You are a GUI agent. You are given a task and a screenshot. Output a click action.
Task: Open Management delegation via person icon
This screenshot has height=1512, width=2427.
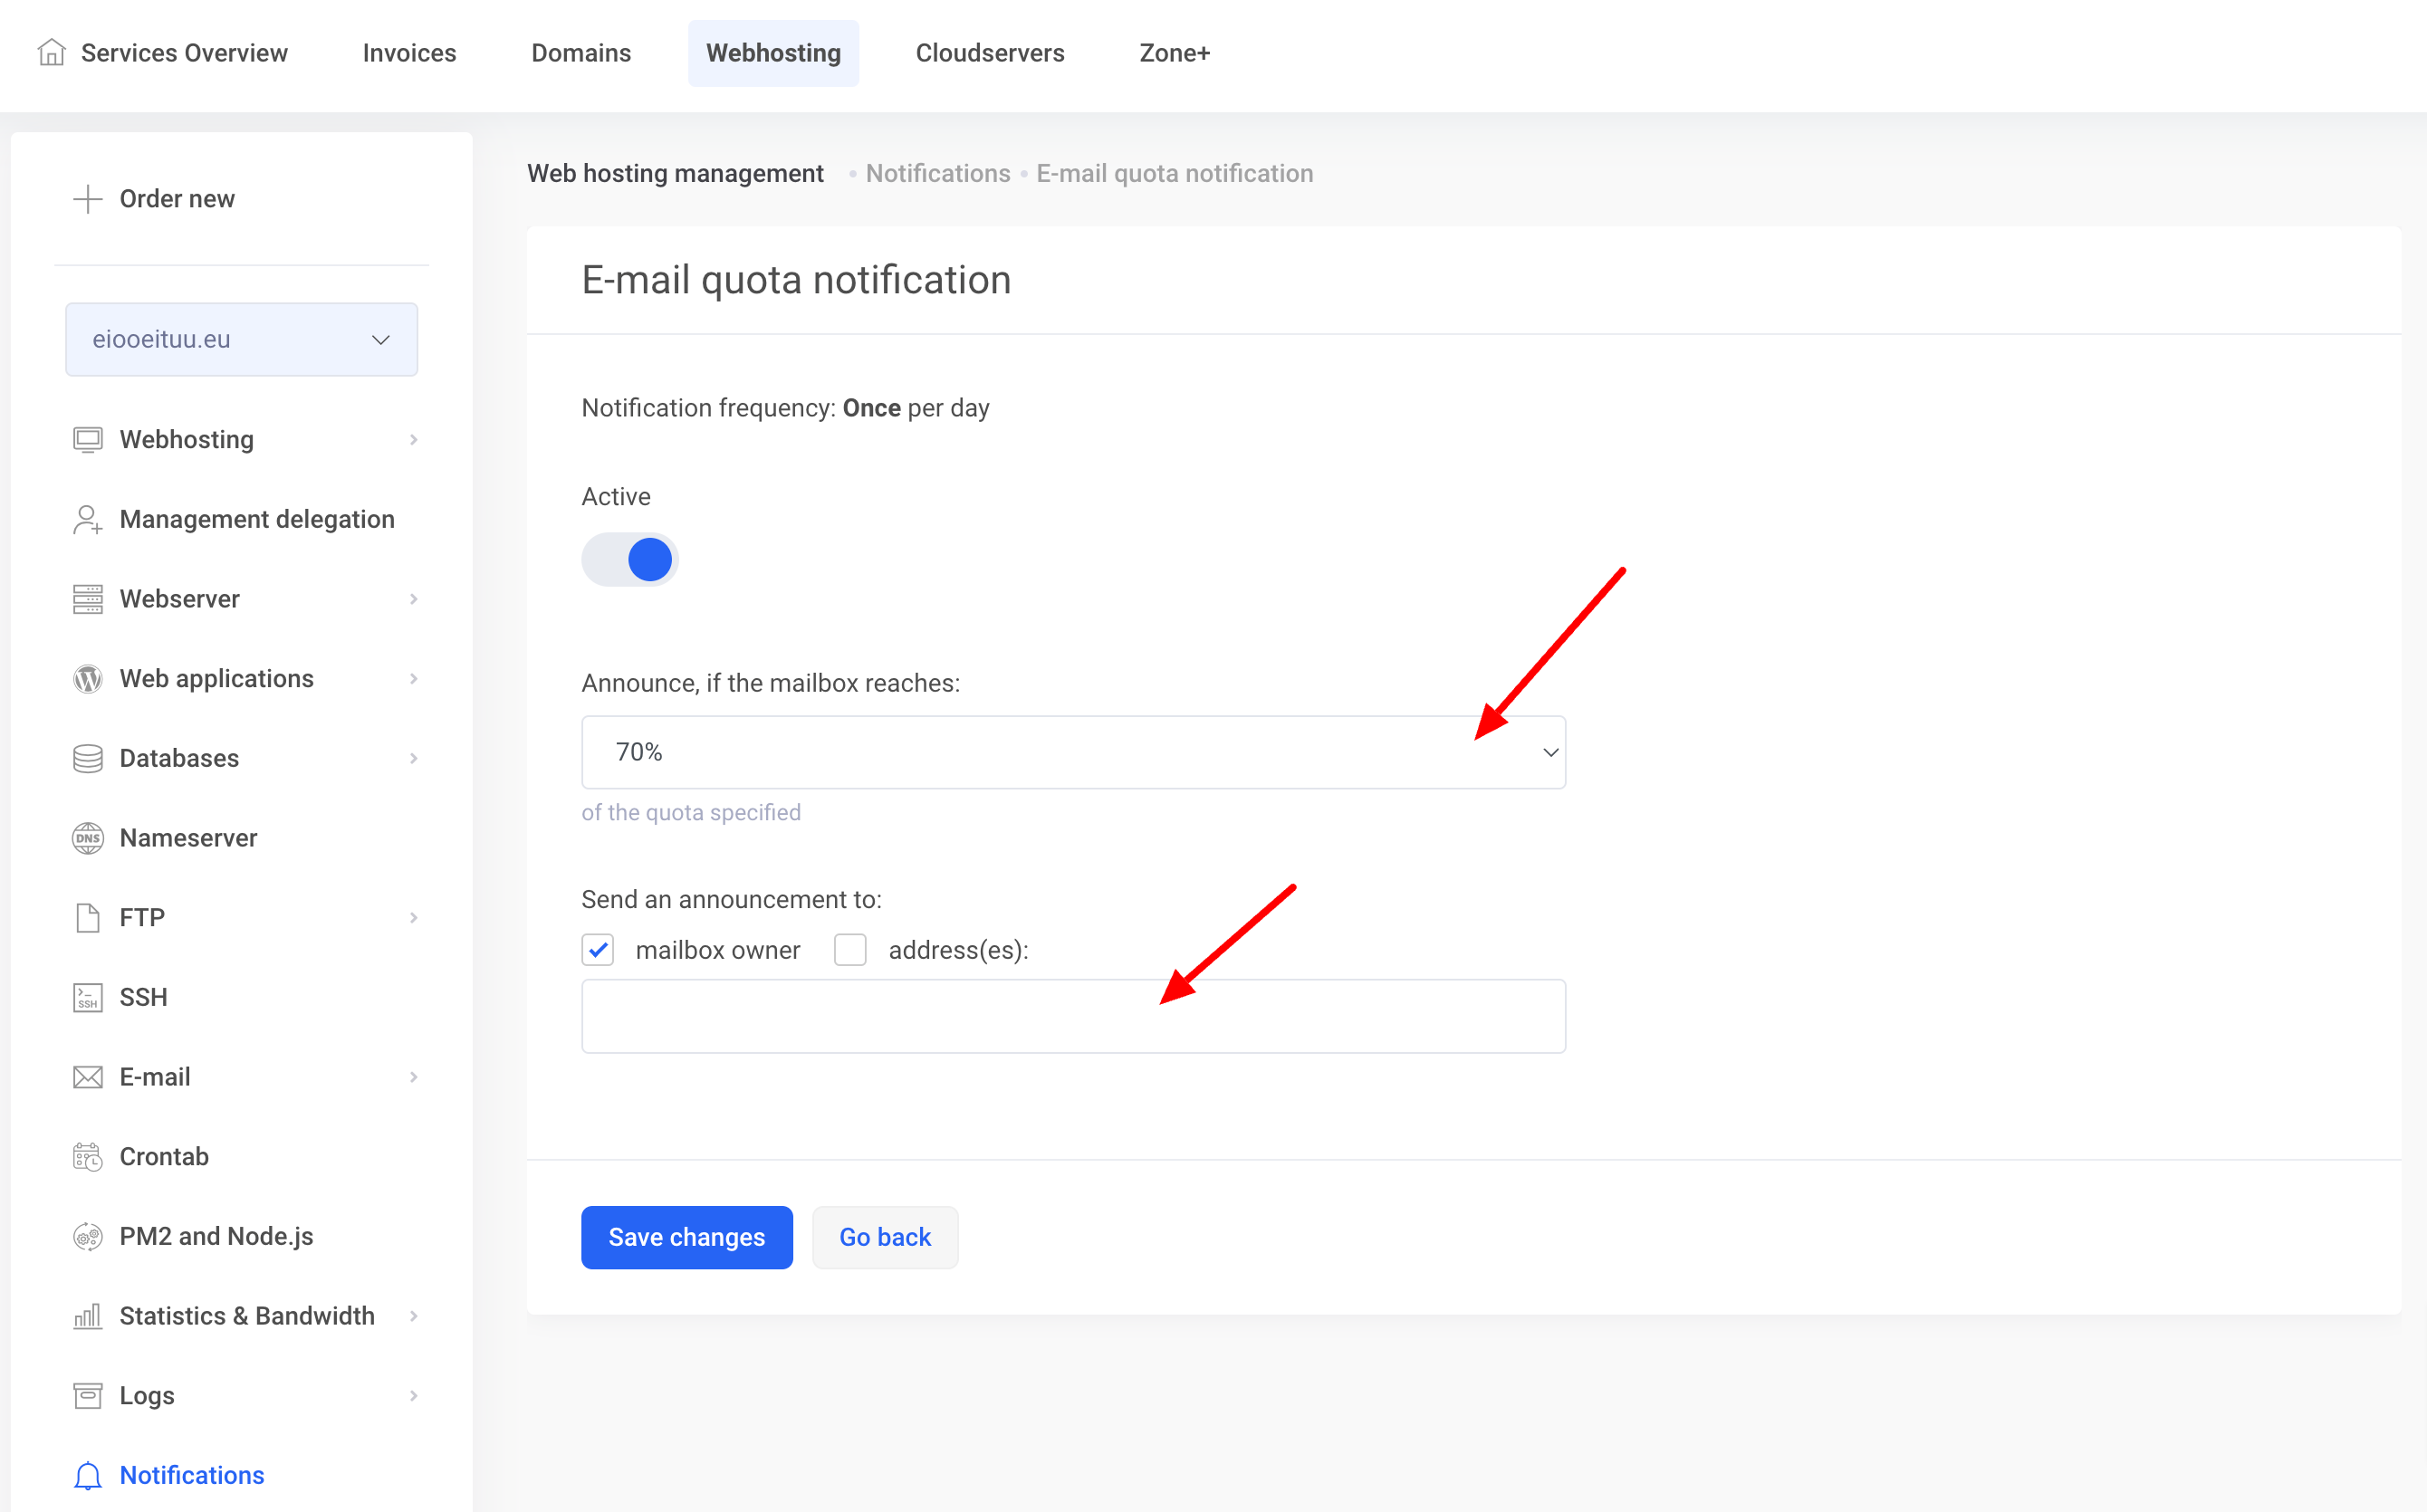[88, 519]
